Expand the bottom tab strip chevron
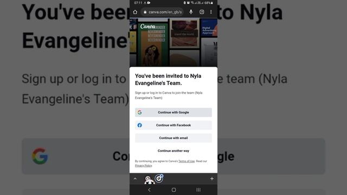Screen dimensions: 347x195 point(135,179)
